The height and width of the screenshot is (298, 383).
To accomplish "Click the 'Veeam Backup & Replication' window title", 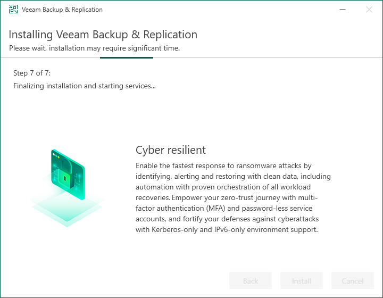I will click(62, 10).
